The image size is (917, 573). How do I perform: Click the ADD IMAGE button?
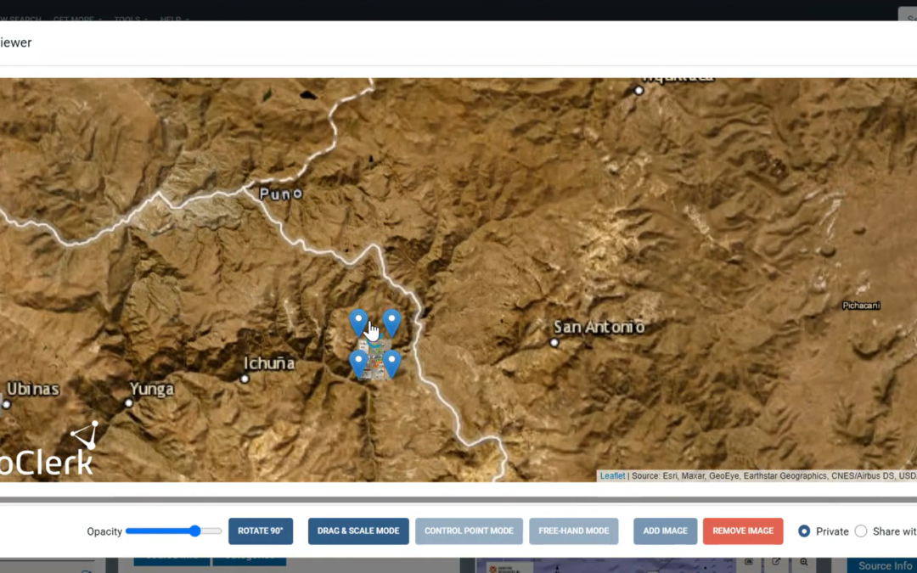[665, 531]
